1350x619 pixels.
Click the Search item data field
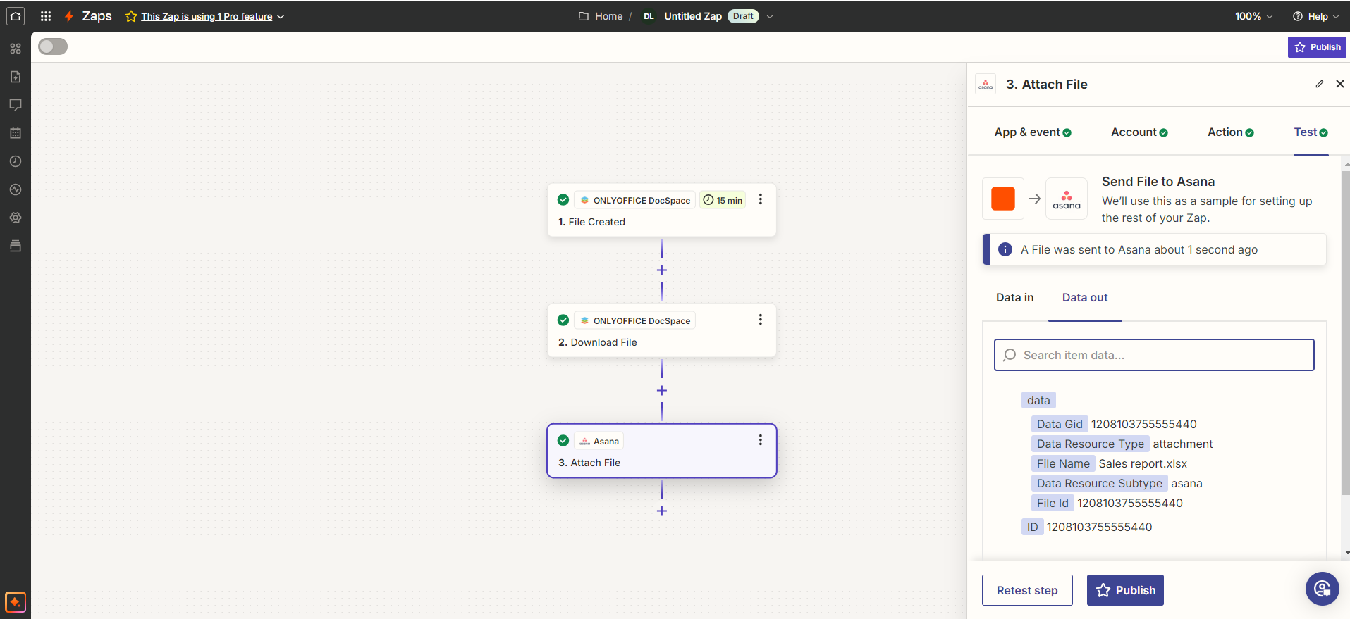(1154, 355)
